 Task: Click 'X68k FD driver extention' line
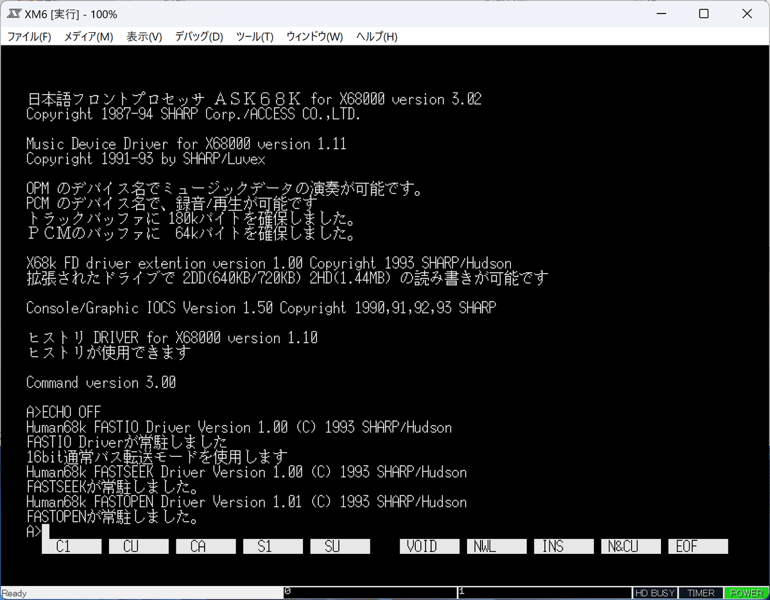tap(269, 263)
